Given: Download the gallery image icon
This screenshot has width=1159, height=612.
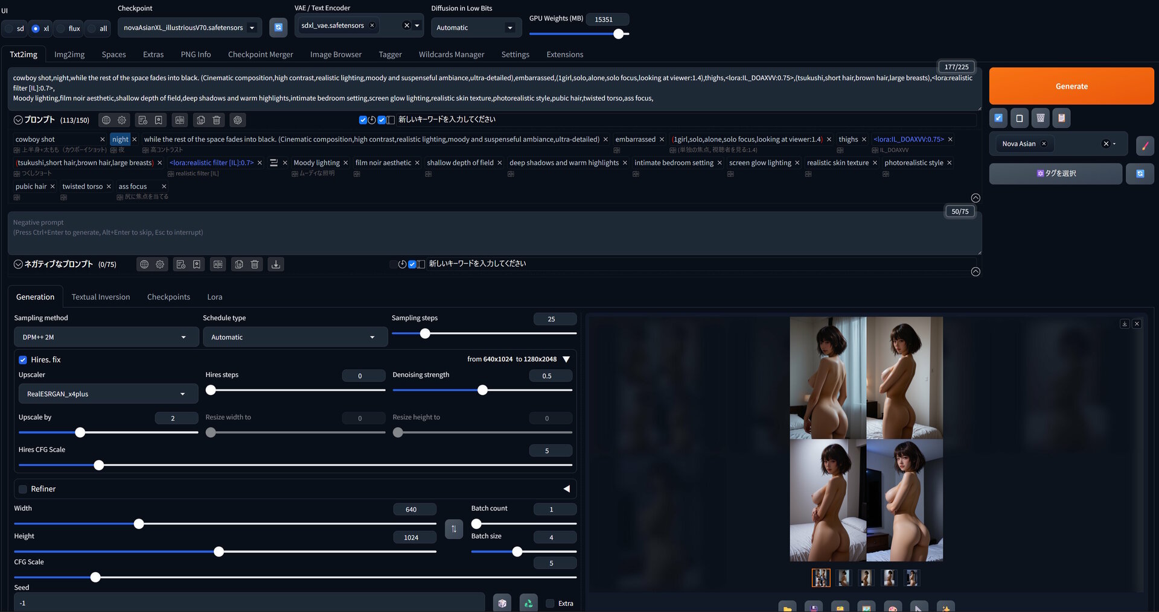Looking at the screenshot, I should click(x=1125, y=324).
